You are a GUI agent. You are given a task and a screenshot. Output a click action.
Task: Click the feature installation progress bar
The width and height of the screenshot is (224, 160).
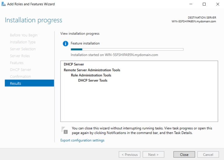pos(127,49)
